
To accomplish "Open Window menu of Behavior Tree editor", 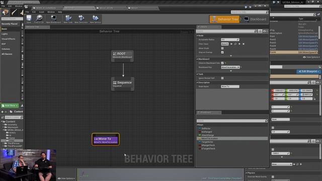I will 51,12.
